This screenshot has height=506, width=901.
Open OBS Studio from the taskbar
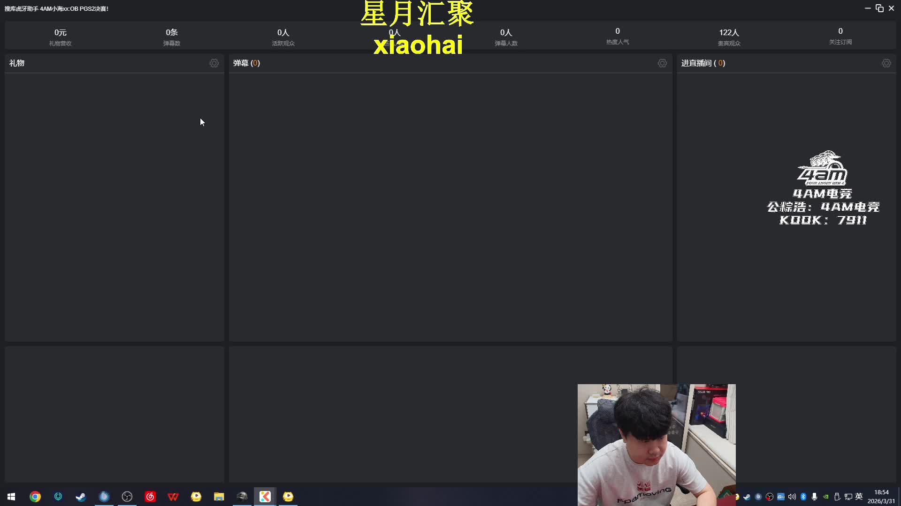pos(127,497)
